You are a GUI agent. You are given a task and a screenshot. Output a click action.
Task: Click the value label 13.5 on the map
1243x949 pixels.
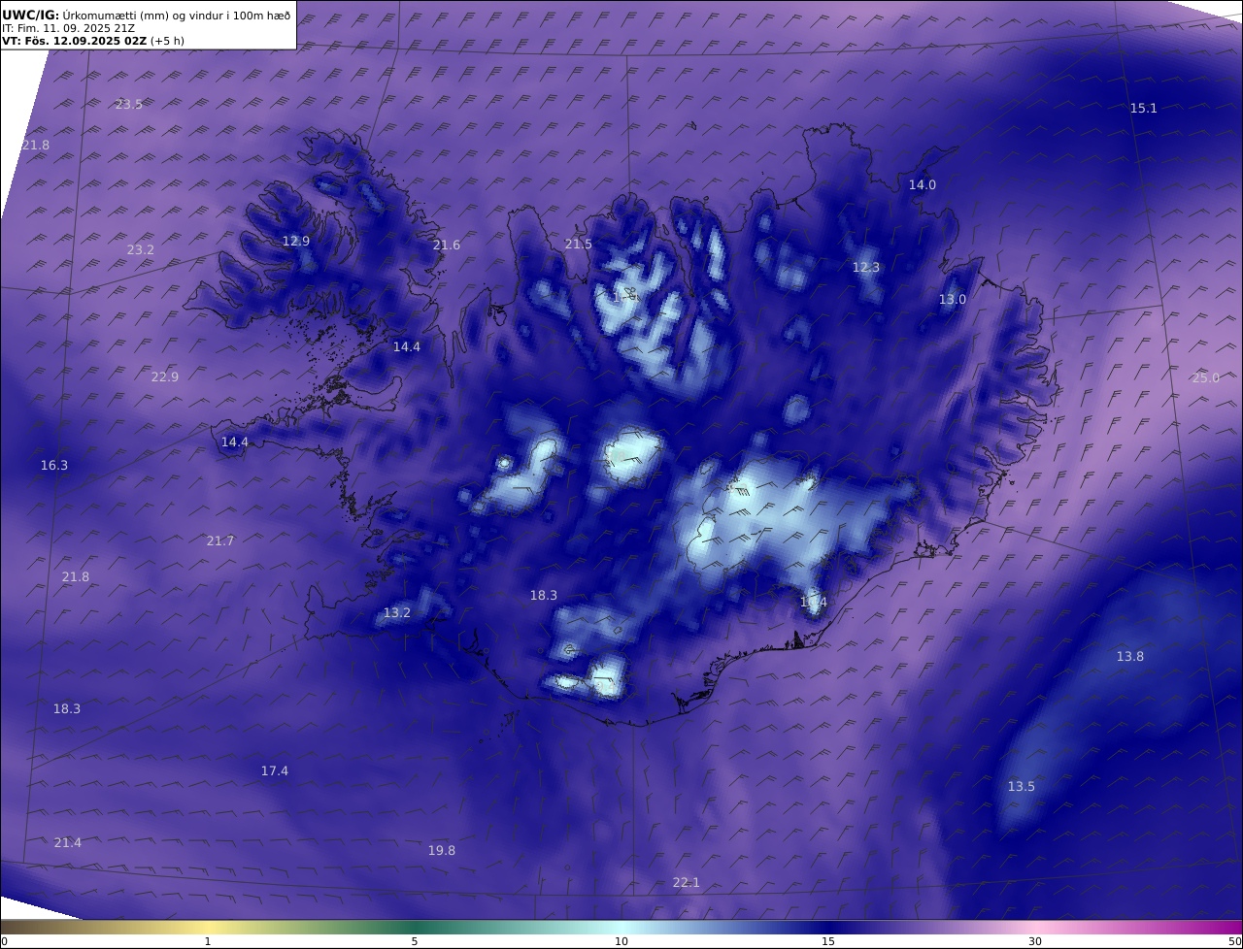pyautogui.click(x=1022, y=786)
